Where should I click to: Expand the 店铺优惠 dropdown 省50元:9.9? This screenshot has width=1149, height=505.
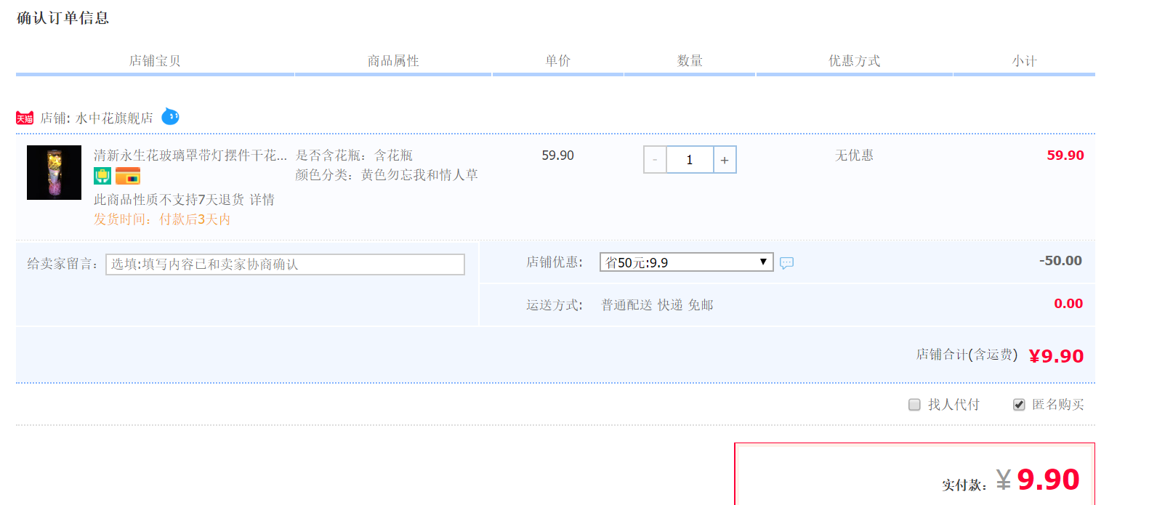click(686, 262)
